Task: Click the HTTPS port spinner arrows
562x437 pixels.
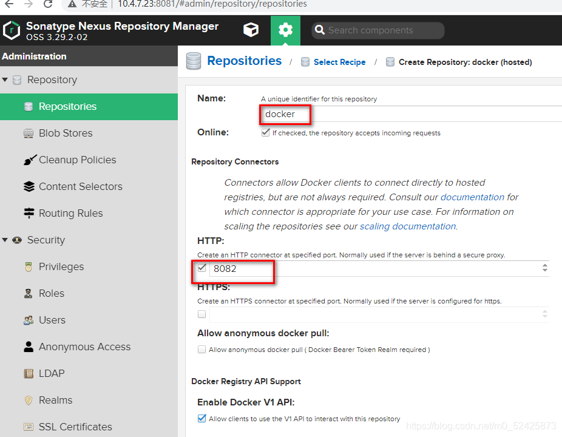Action: 545,314
